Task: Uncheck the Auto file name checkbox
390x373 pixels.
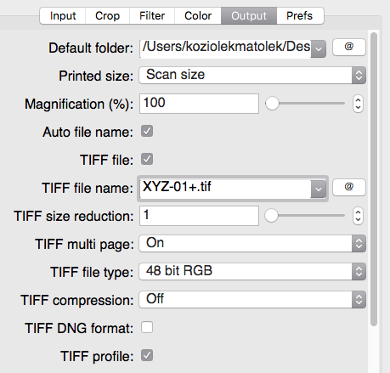Action: (147, 132)
